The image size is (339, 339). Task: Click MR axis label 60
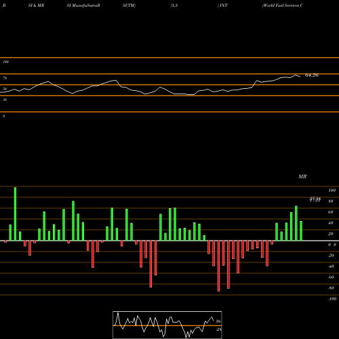331,212
